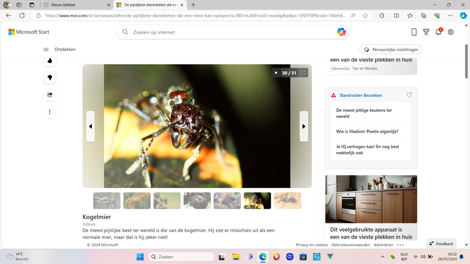Click the rewards trophy icon
Screen dimensions: 470x264
pyautogui.click(x=426, y=32)
